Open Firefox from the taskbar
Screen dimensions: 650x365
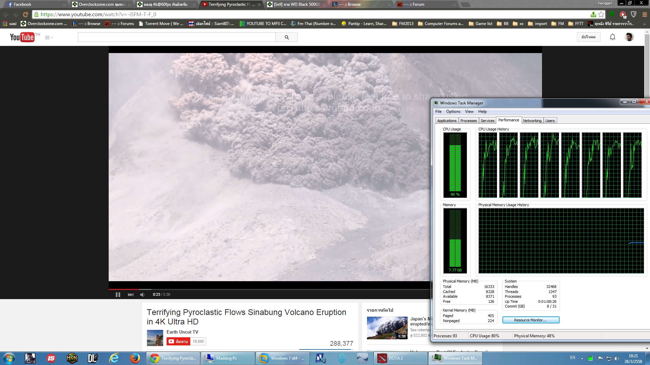(135, 358)
